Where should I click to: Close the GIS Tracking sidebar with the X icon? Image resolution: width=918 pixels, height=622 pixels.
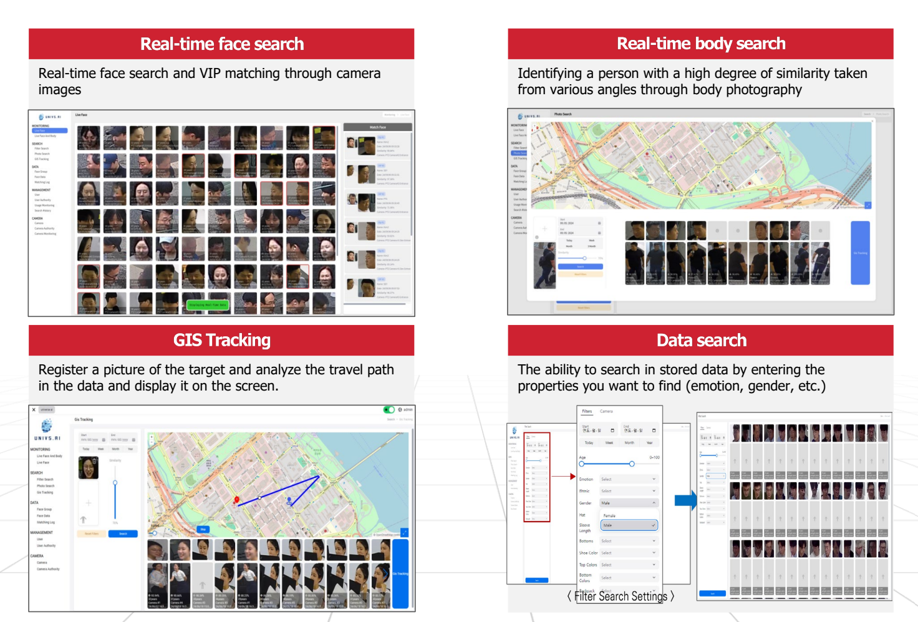point(34,410)
